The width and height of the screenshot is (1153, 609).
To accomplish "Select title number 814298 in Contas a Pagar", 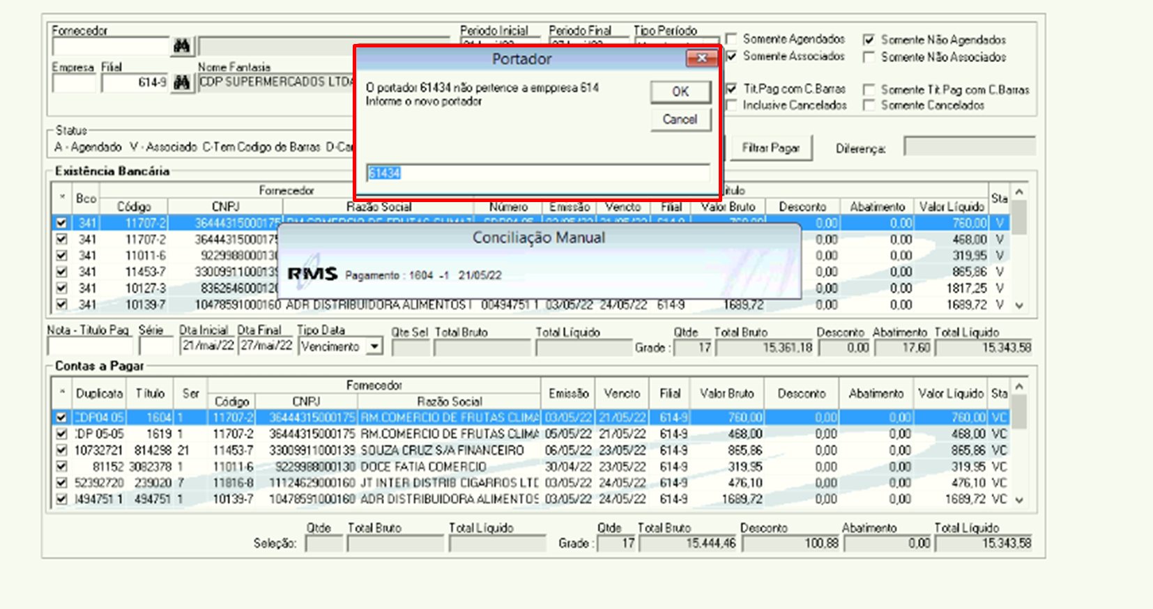I will click(x=152, y=450).
